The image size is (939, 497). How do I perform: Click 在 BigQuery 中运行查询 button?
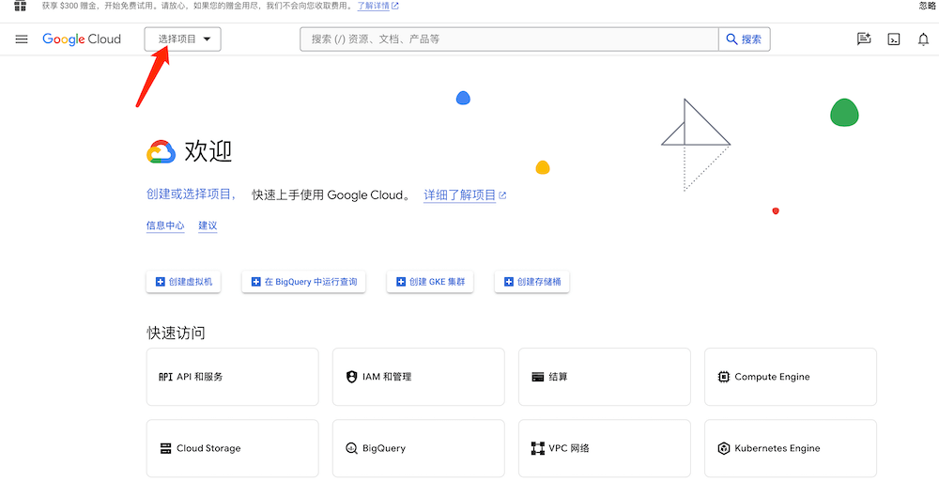pyautogui.click(x=303, y=282)
